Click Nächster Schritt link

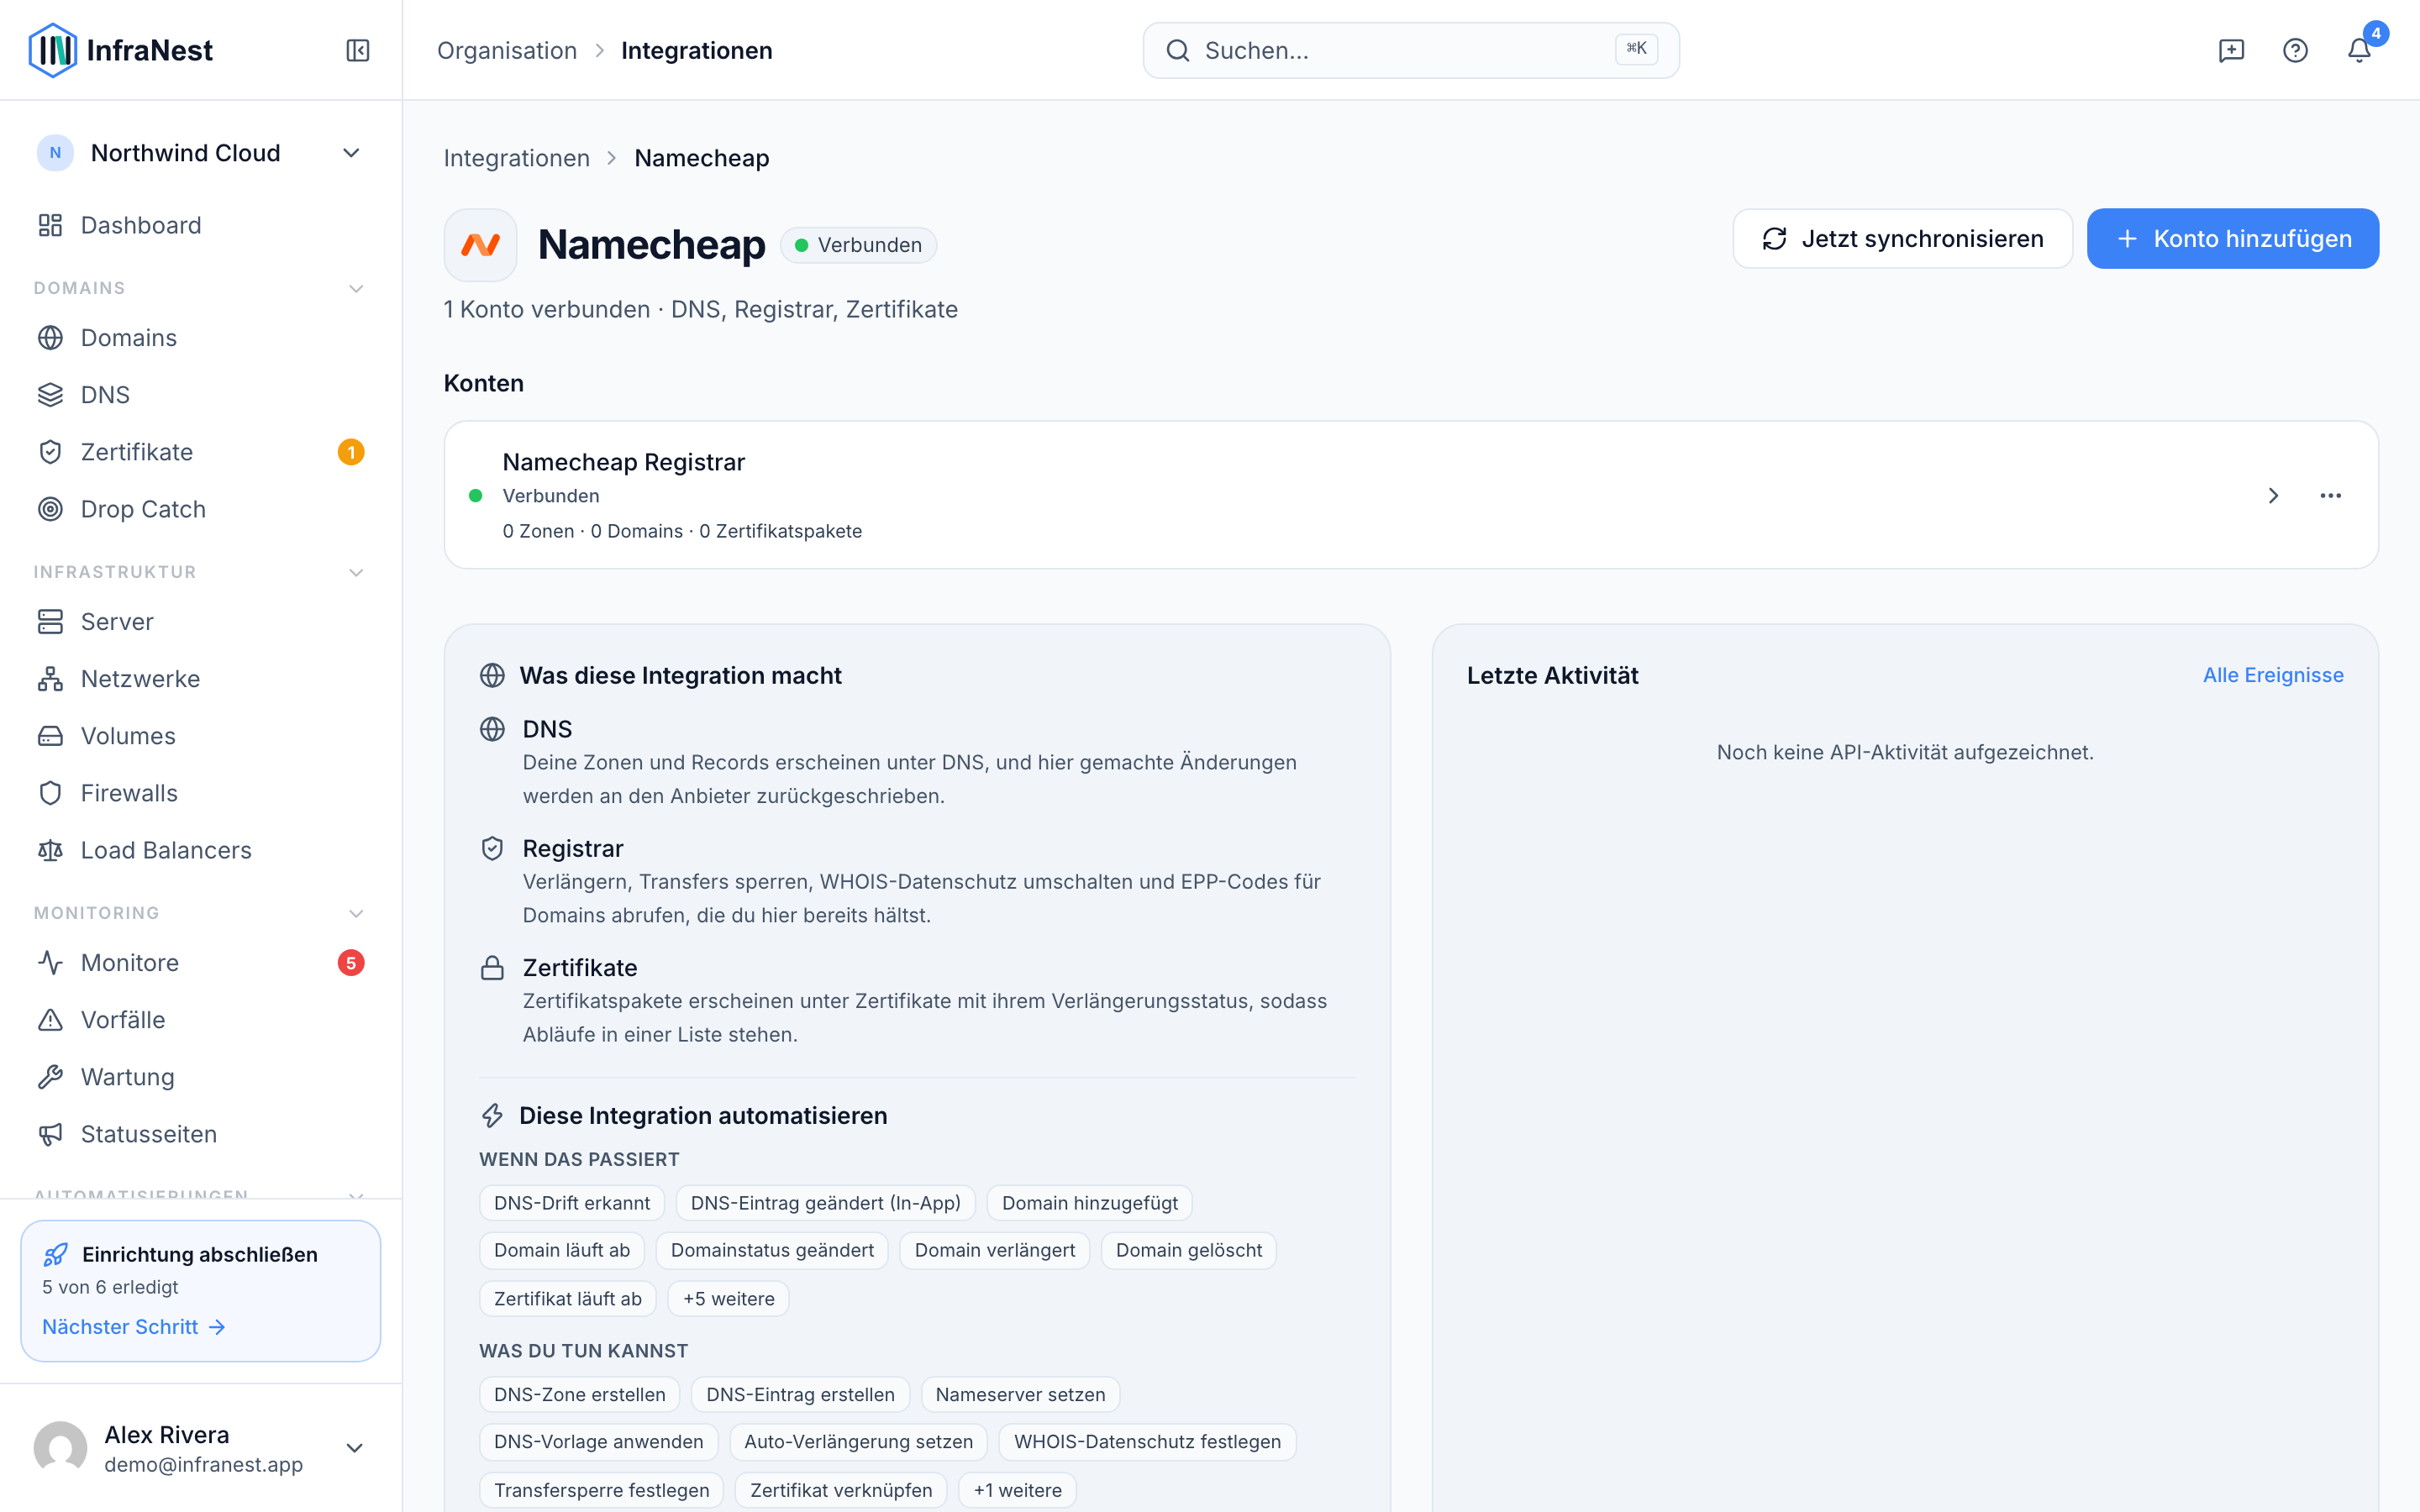[134, 1327]
